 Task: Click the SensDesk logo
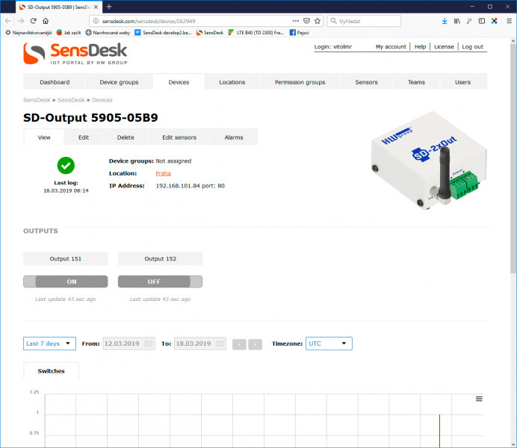pos(75,53)
